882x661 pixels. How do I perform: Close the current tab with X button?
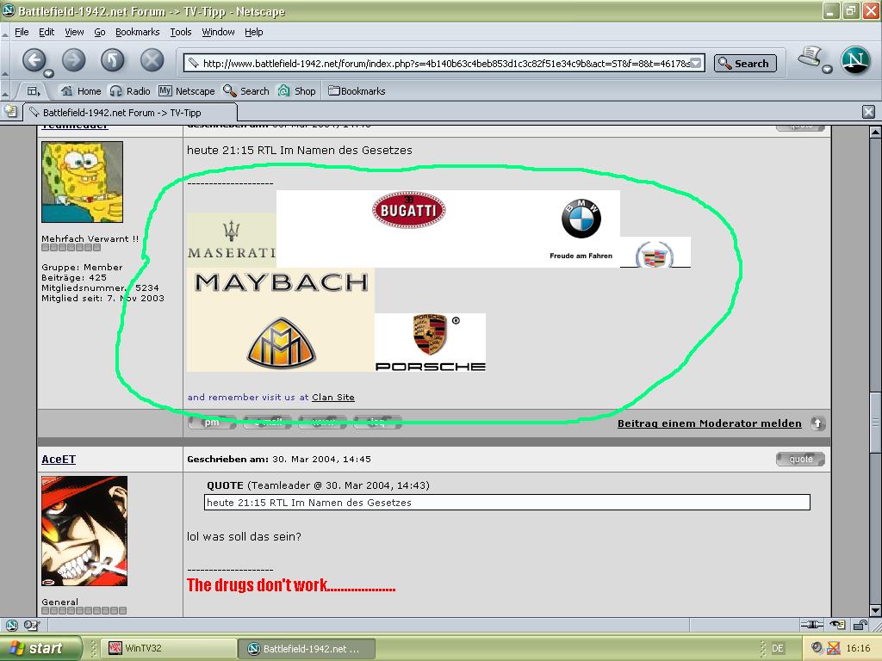[x=868, y=112]
